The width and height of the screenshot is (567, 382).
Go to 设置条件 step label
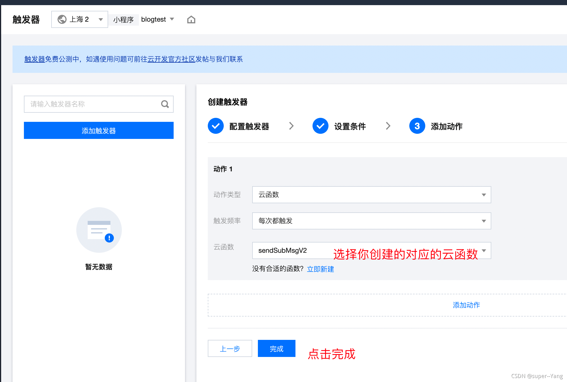[350, 126]
